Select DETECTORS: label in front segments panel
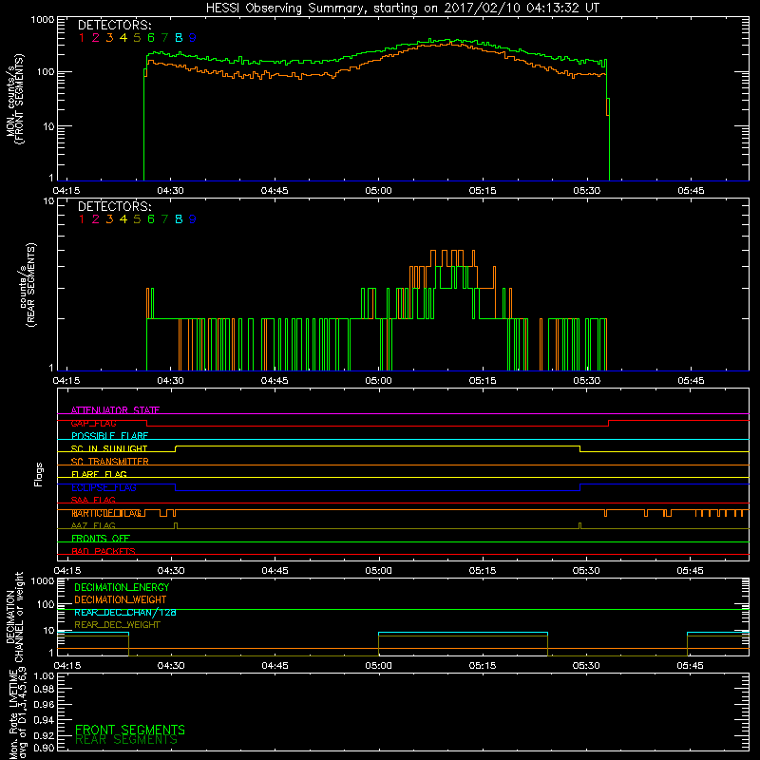This screenshot has width=760, height=760. (x=114, y=26)
